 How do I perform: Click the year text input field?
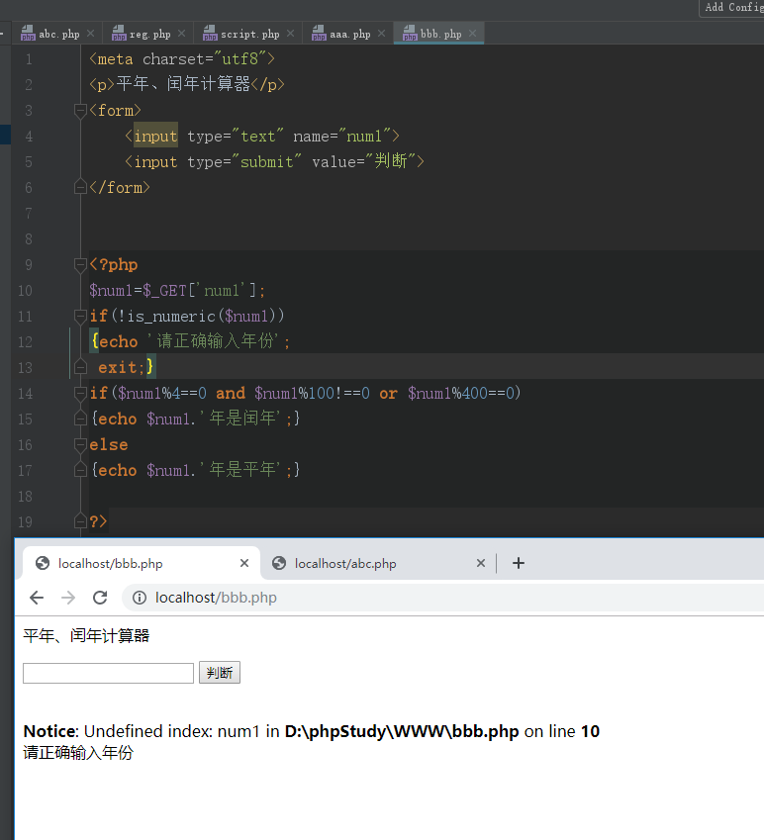point(108,673)
